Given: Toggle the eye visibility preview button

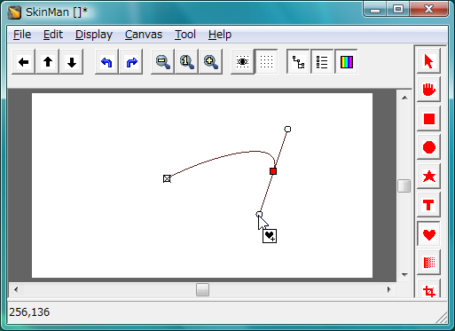Looking at the screenshot, I should point(242,62).
